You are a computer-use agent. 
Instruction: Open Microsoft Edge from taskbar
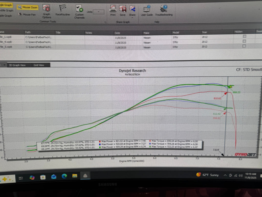[x=64, y=176]
